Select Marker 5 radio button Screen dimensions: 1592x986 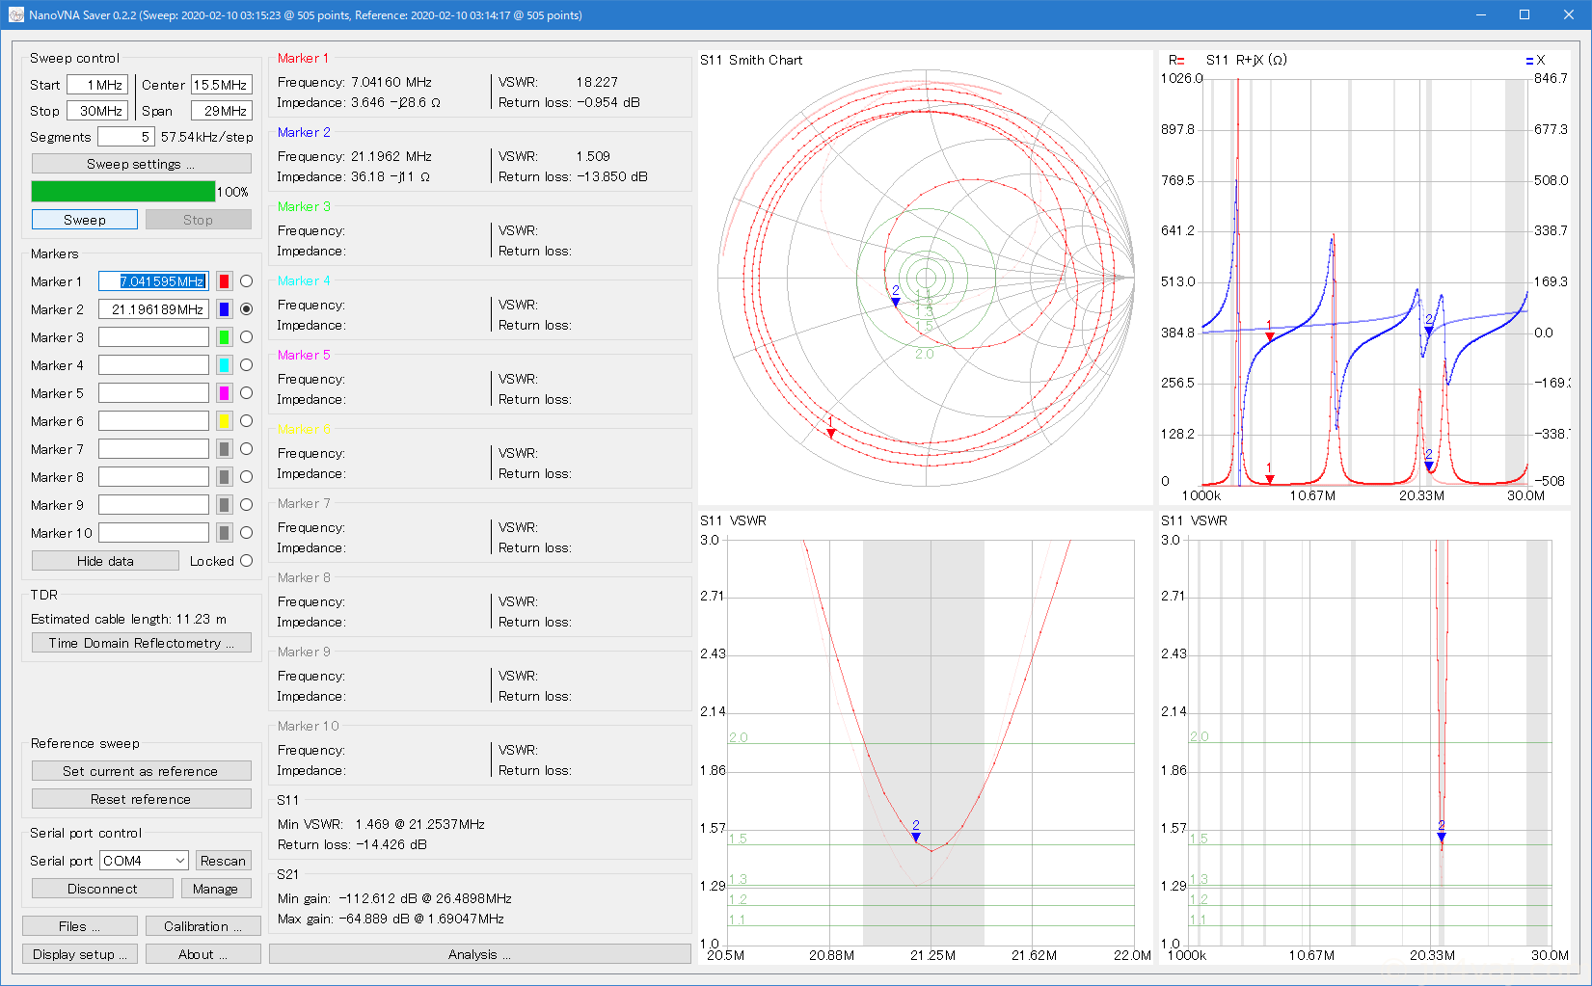pos(246,393)
